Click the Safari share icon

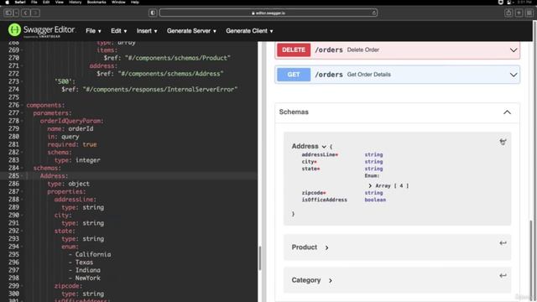[x=508, y=13]
